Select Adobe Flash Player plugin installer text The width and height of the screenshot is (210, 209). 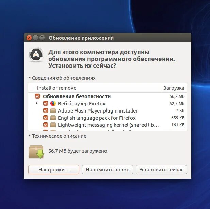tap(98, 111)
